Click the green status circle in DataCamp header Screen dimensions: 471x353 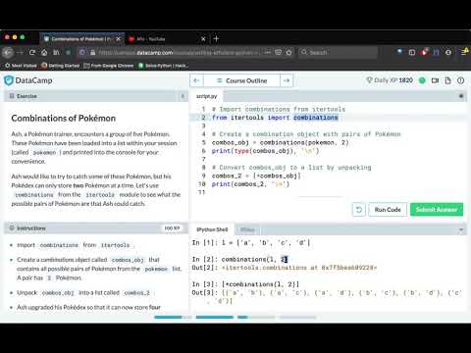(422, 80)
